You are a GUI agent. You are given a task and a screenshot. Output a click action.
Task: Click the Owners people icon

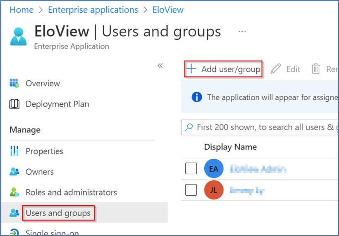[x=14, y=172]
